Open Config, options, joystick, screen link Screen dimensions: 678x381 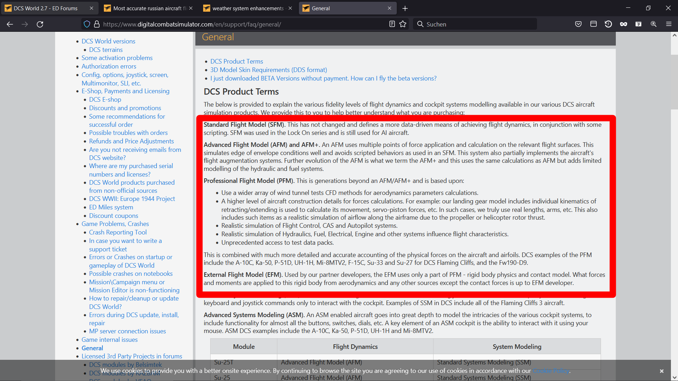pyautogui.click(x=125, y=79)
